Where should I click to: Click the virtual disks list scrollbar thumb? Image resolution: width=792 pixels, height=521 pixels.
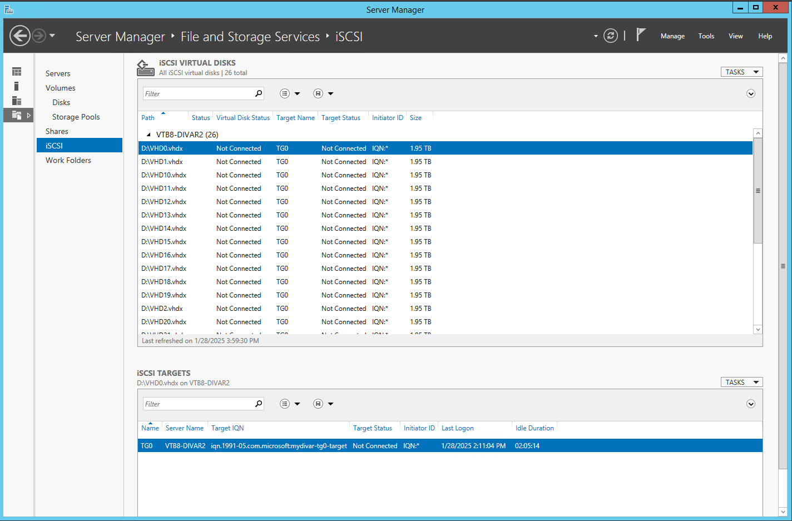[758, 191]
